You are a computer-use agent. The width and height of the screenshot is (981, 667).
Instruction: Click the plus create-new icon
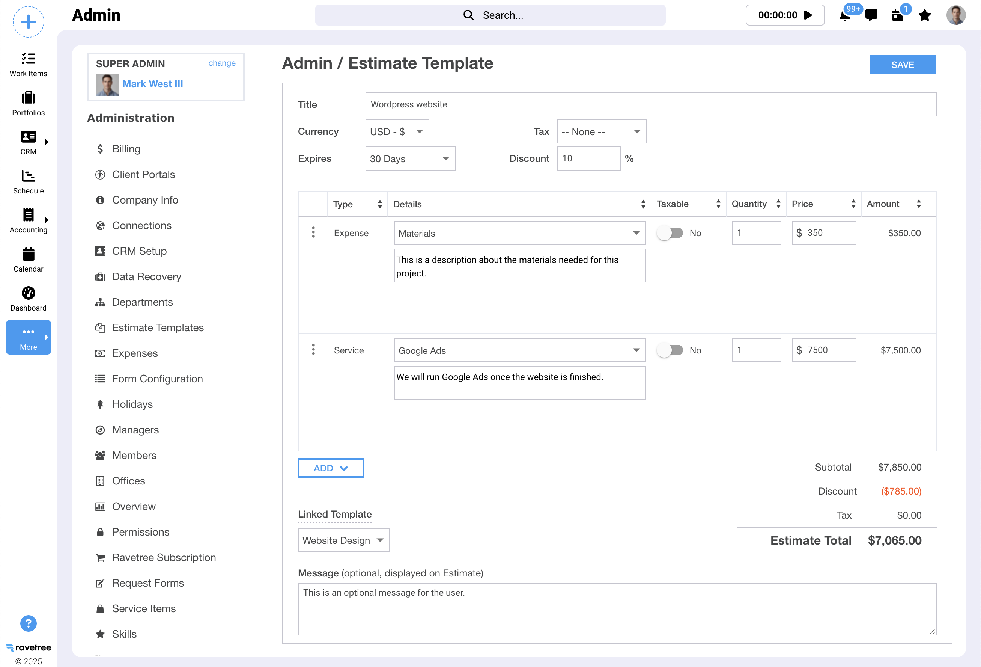[x=28, y=21]
